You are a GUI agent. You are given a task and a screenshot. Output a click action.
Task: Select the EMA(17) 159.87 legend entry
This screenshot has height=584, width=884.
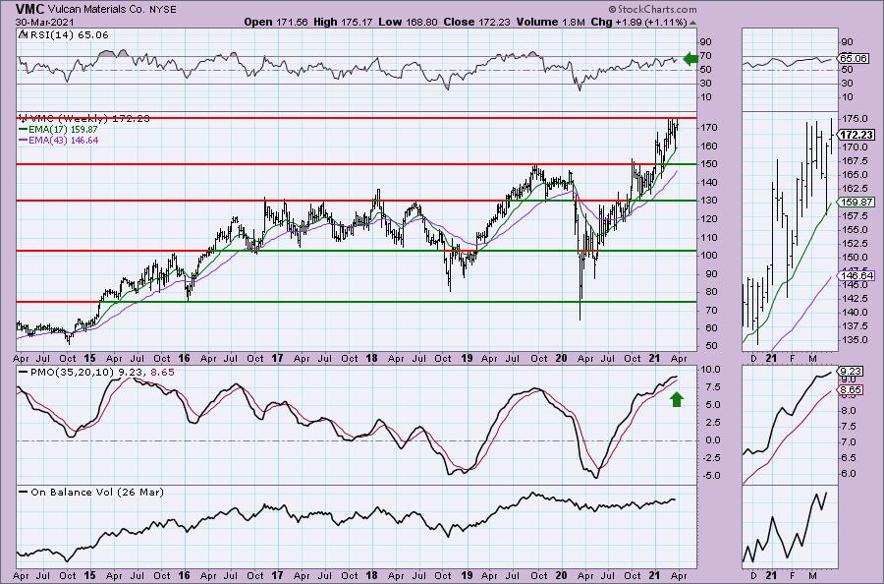click(x=59, y=129)
